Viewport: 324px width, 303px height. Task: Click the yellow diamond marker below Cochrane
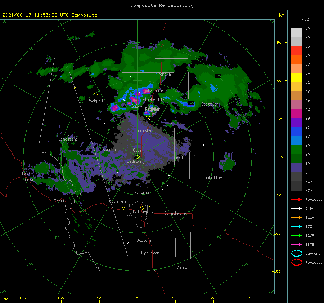click(x=123, y=208)
